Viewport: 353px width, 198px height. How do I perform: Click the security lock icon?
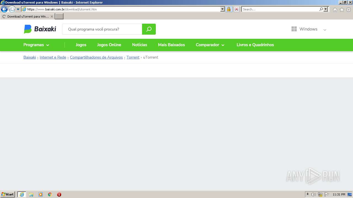click(229, 9)
